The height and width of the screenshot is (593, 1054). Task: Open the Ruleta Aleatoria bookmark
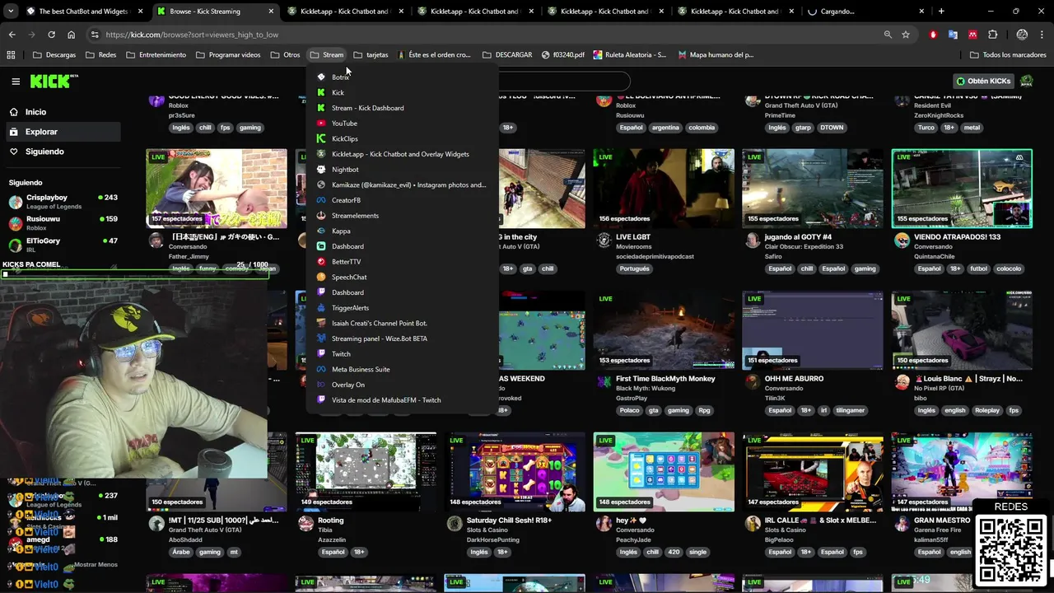coord(630,55)
